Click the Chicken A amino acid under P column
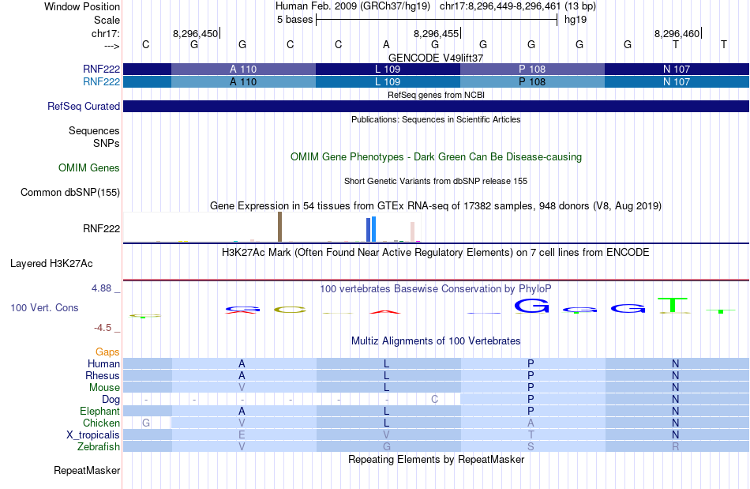The height and width of the screenshot is (489, 750). click(x=531, y=423)
